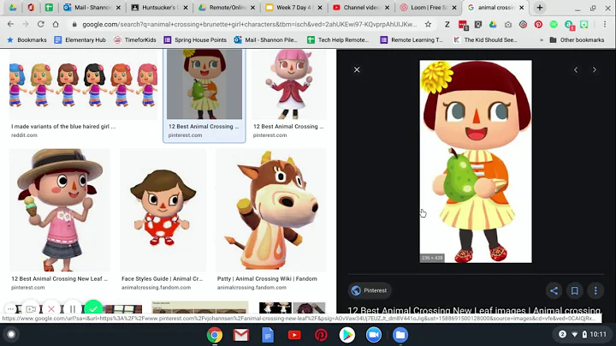This screenshot has height=346, width=616.
Task: Open the Patty cow image result
Action: pyautogui.click(x=270, y=210)
